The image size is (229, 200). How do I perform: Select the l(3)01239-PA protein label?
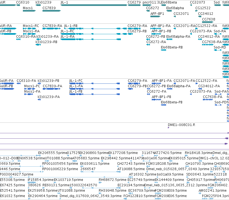point(49,97)
